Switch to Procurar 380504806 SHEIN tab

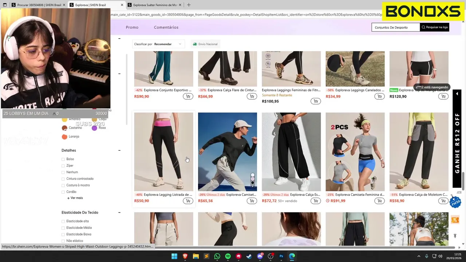38,5
